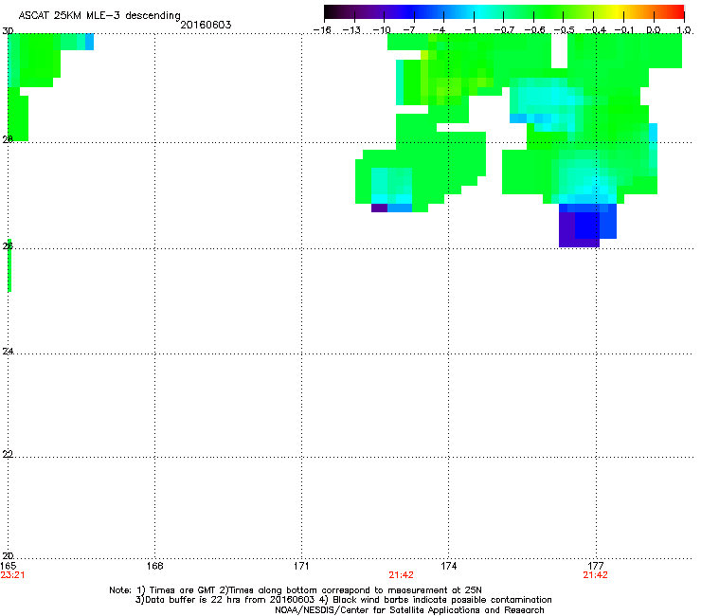Click the dark blue data patch near 177
Viewport: 701px width, 616px height.
click(588, 225)
